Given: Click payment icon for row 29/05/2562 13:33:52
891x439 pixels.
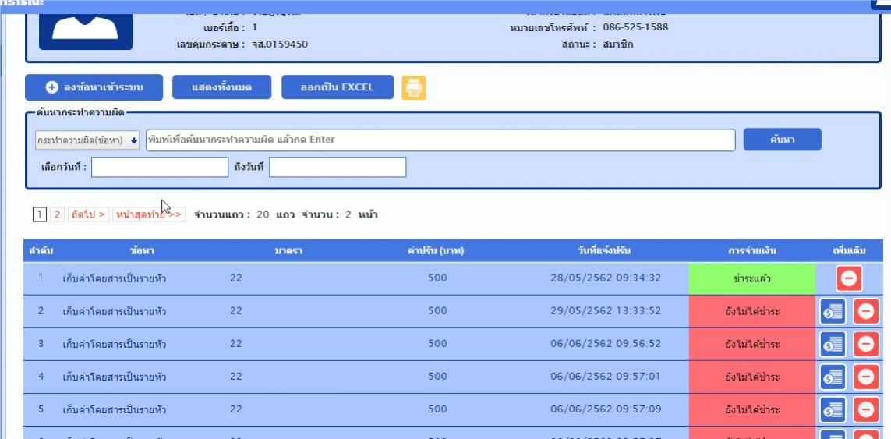Looking at the screenshot, I should click(x=833, y=312).
